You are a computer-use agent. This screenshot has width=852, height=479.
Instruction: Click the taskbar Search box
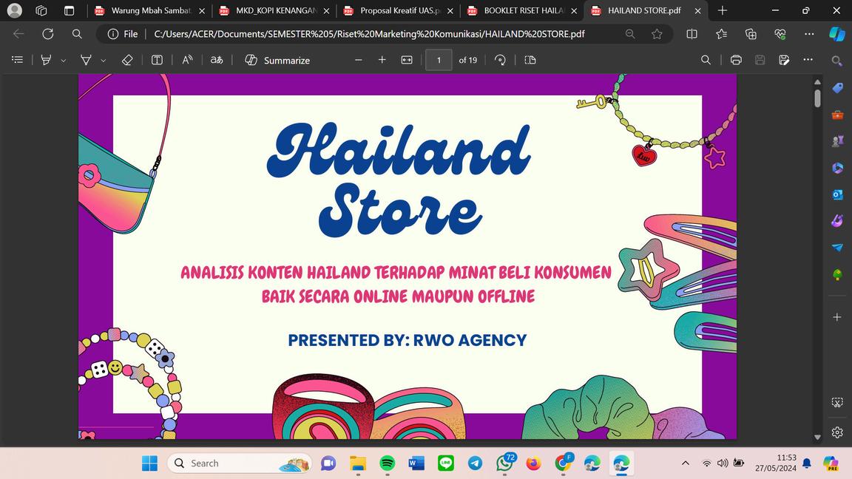240,463
